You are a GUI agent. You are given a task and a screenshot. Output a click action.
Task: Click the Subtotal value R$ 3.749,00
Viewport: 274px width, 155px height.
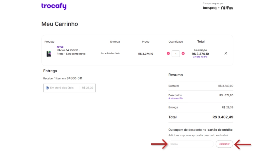pos(226,86)
